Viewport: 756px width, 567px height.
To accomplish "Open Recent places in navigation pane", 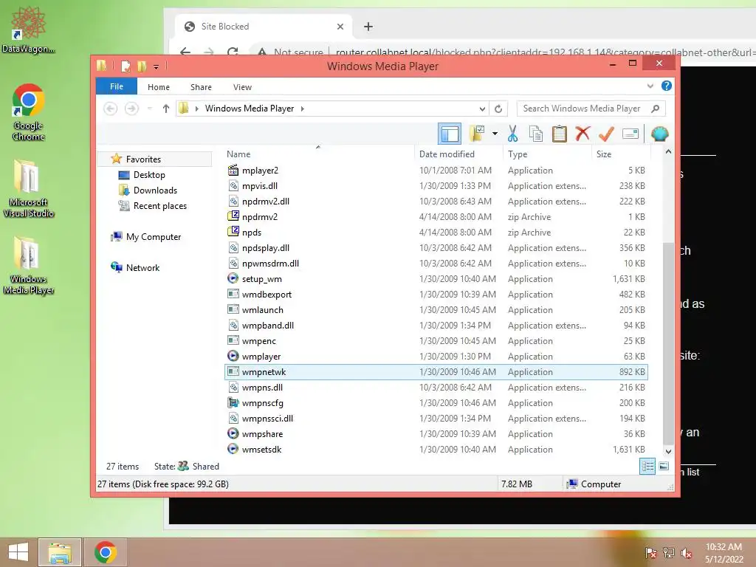I will 159,206.
